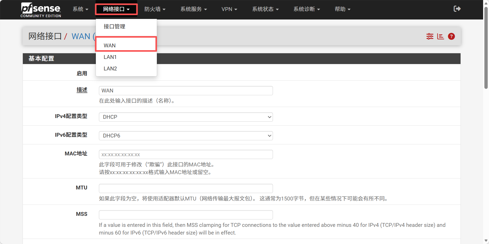Click the red help question mark icon
The height and width of the screenshot is (244, 489).
point(451,36)
